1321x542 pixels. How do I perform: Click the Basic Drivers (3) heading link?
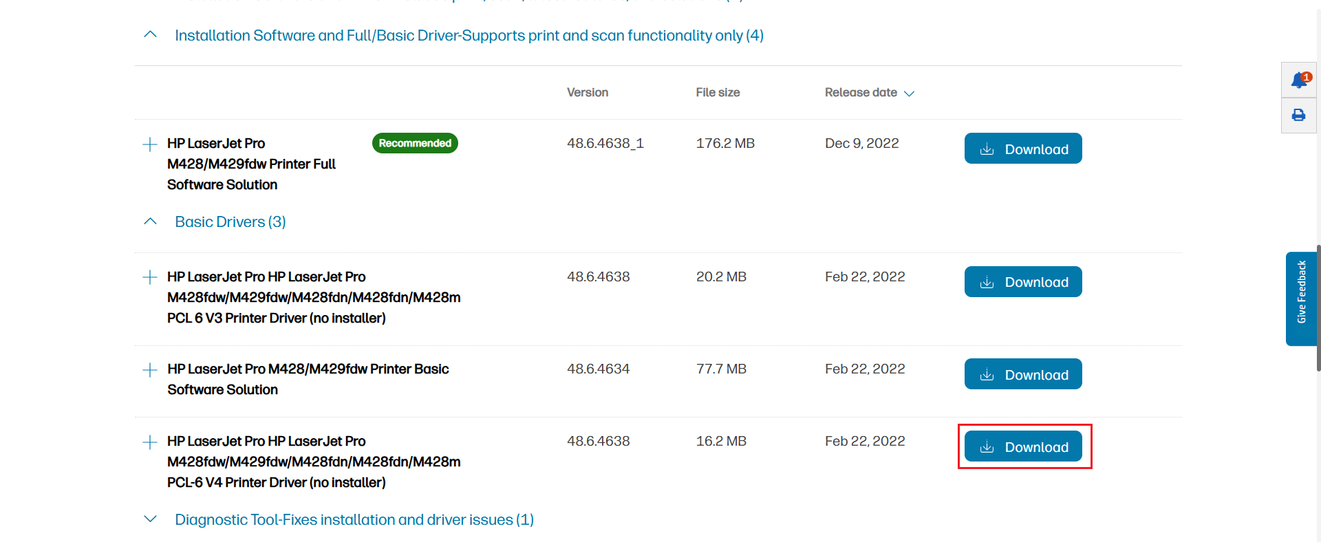[230, 221]
